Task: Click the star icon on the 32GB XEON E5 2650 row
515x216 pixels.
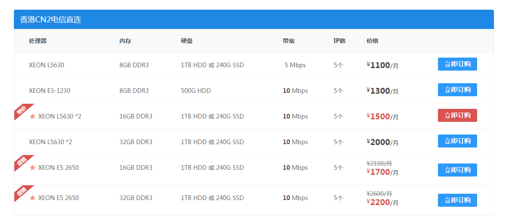Action: point(32,198)
